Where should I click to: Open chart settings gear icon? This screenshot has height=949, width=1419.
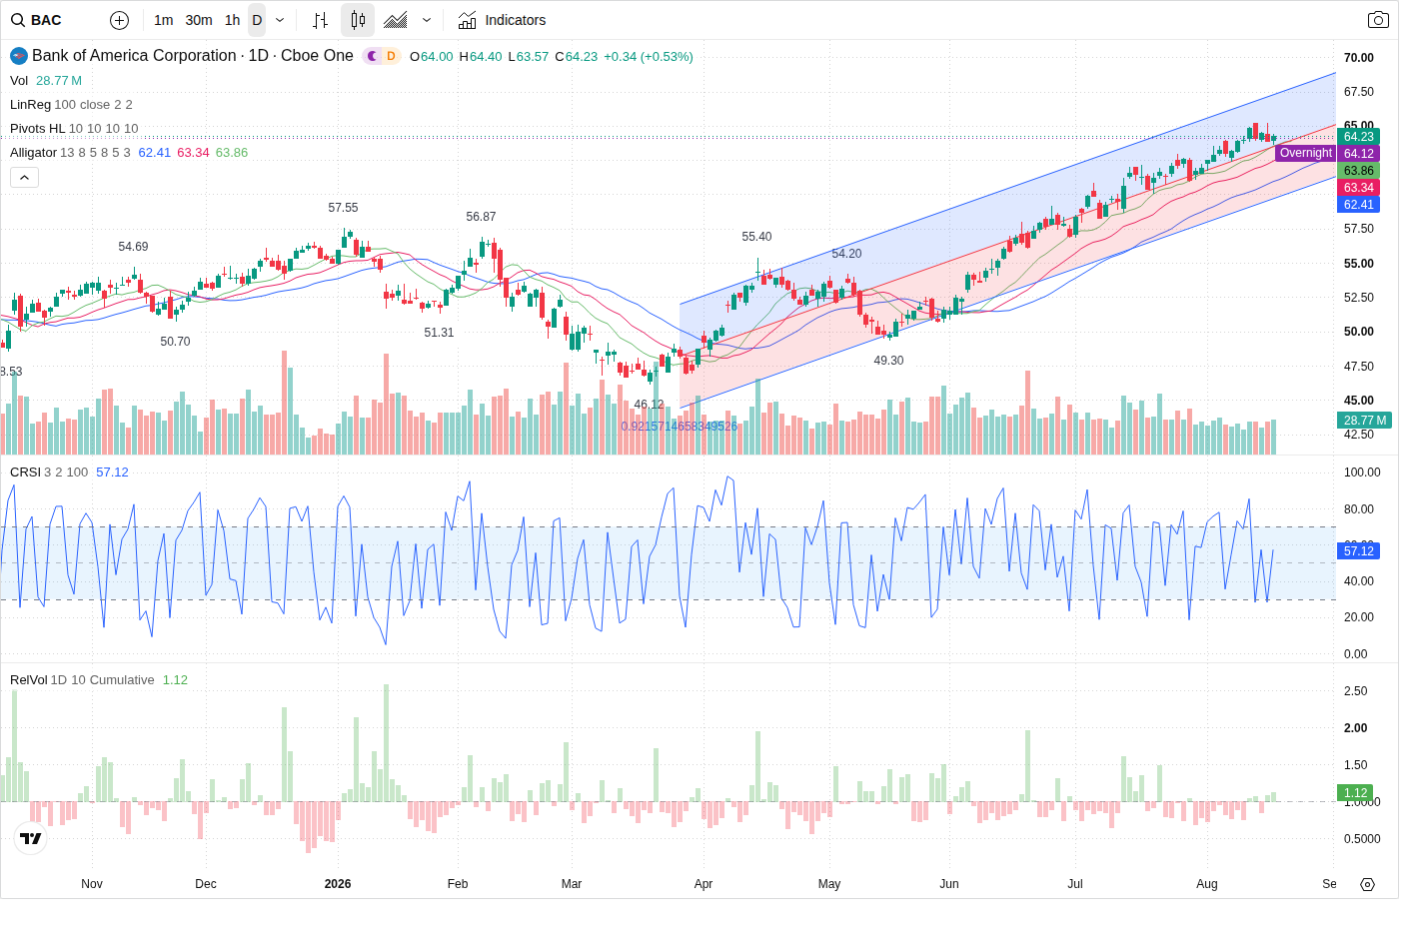(1367, 884)
